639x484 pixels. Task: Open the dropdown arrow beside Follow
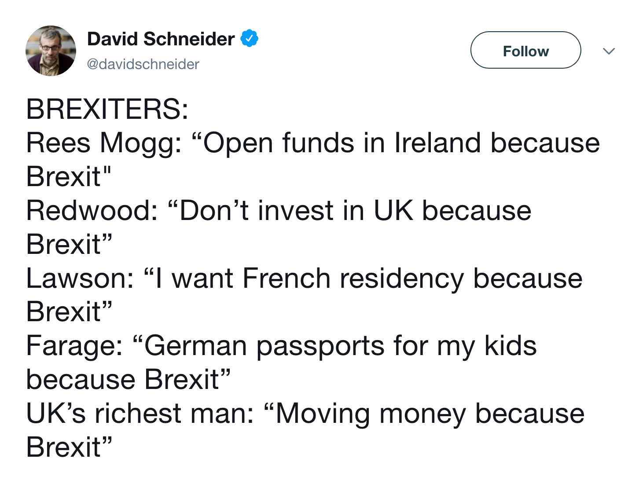610,51
